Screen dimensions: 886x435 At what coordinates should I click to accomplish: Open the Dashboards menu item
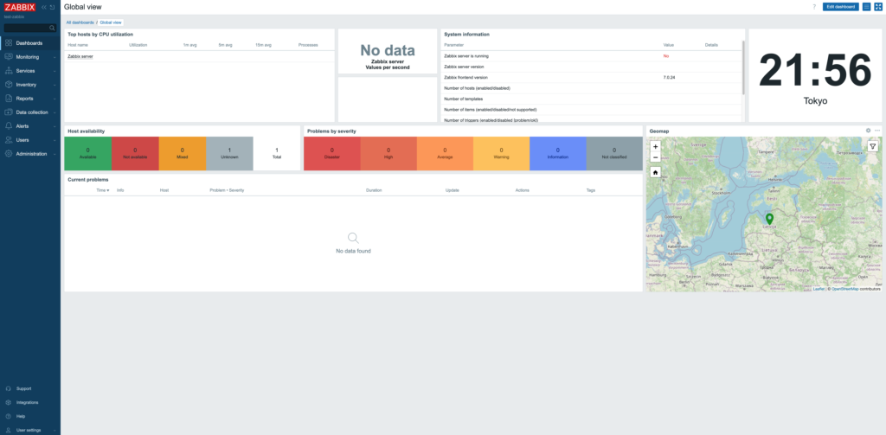pyautogui.click(x=29, y=42)
